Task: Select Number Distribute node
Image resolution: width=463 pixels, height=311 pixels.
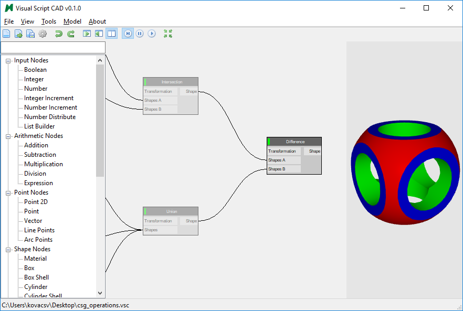Action: tap(50, 117)
